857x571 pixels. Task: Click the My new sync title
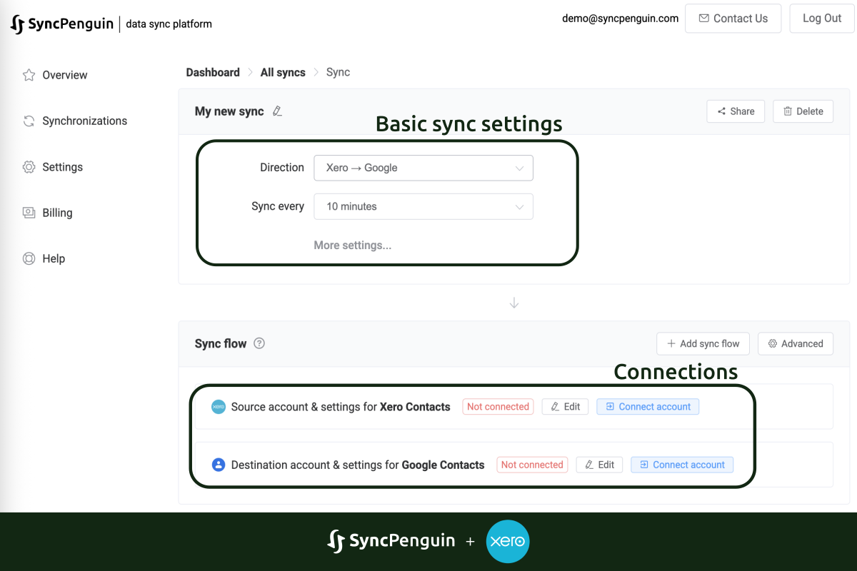click(x=229, y=111)
